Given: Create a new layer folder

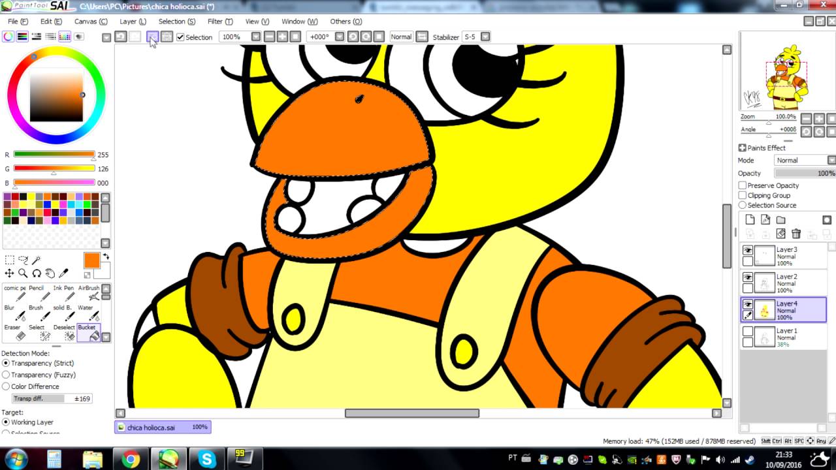Looking at the screenshot, I should pyautogui.click(x=781, y=220).
